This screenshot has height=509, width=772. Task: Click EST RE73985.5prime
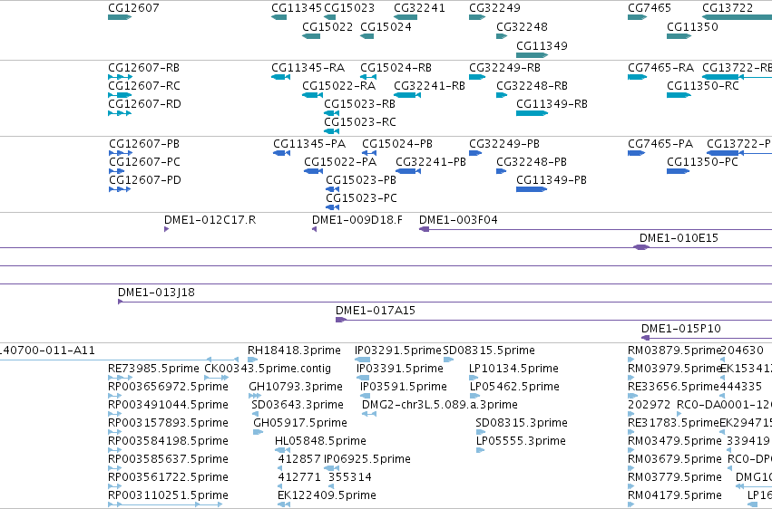coord(120,379)
